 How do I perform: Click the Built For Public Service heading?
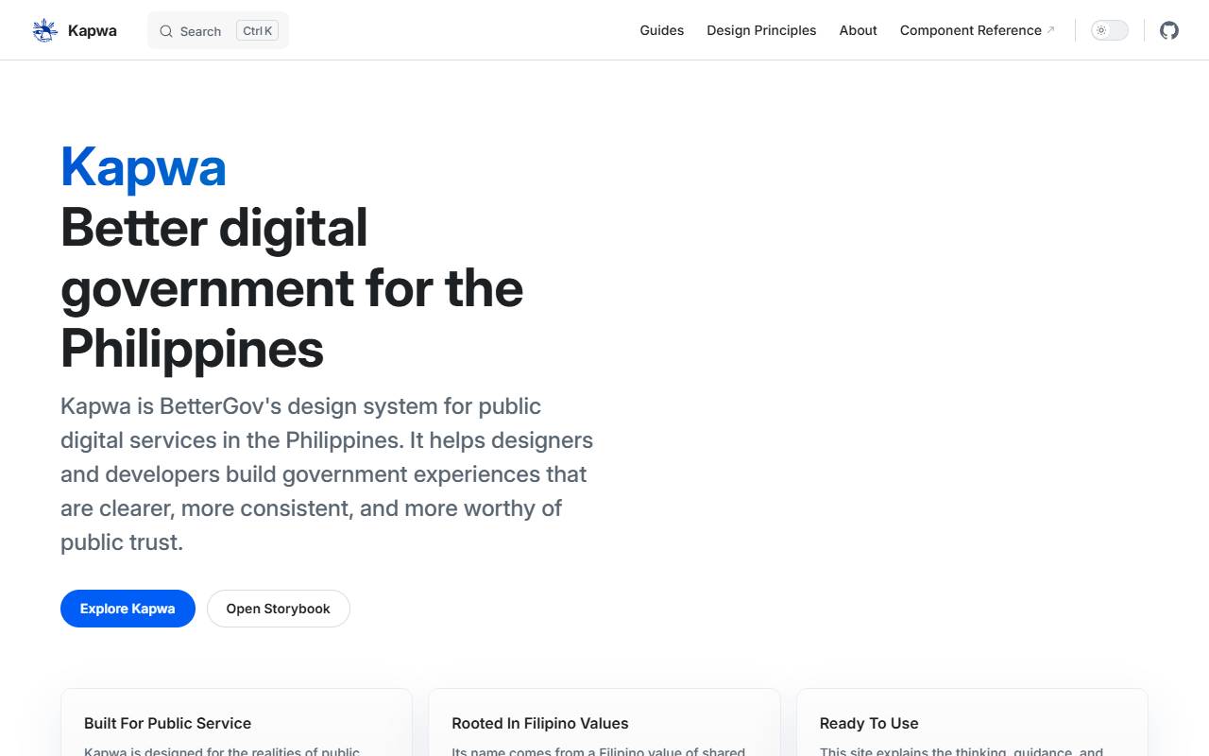tap(167, 723)
